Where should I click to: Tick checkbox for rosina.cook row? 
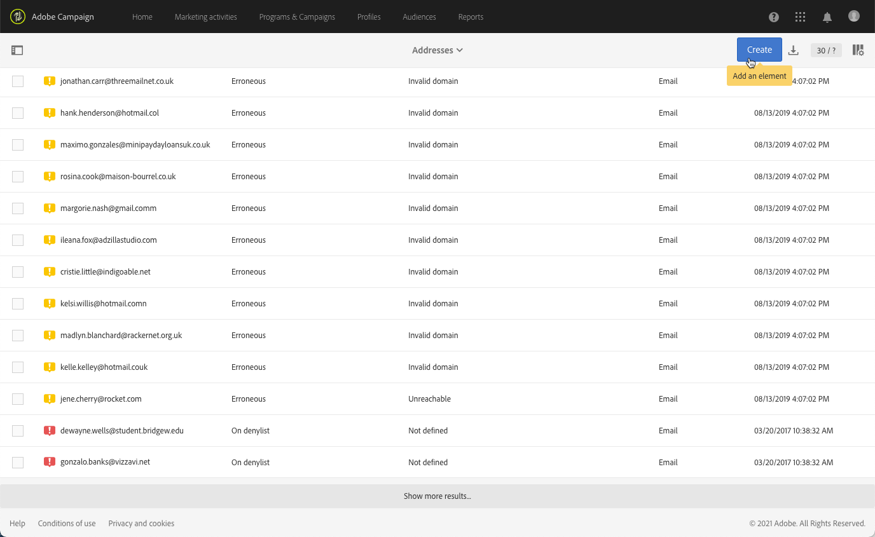[x=18, y=177]
